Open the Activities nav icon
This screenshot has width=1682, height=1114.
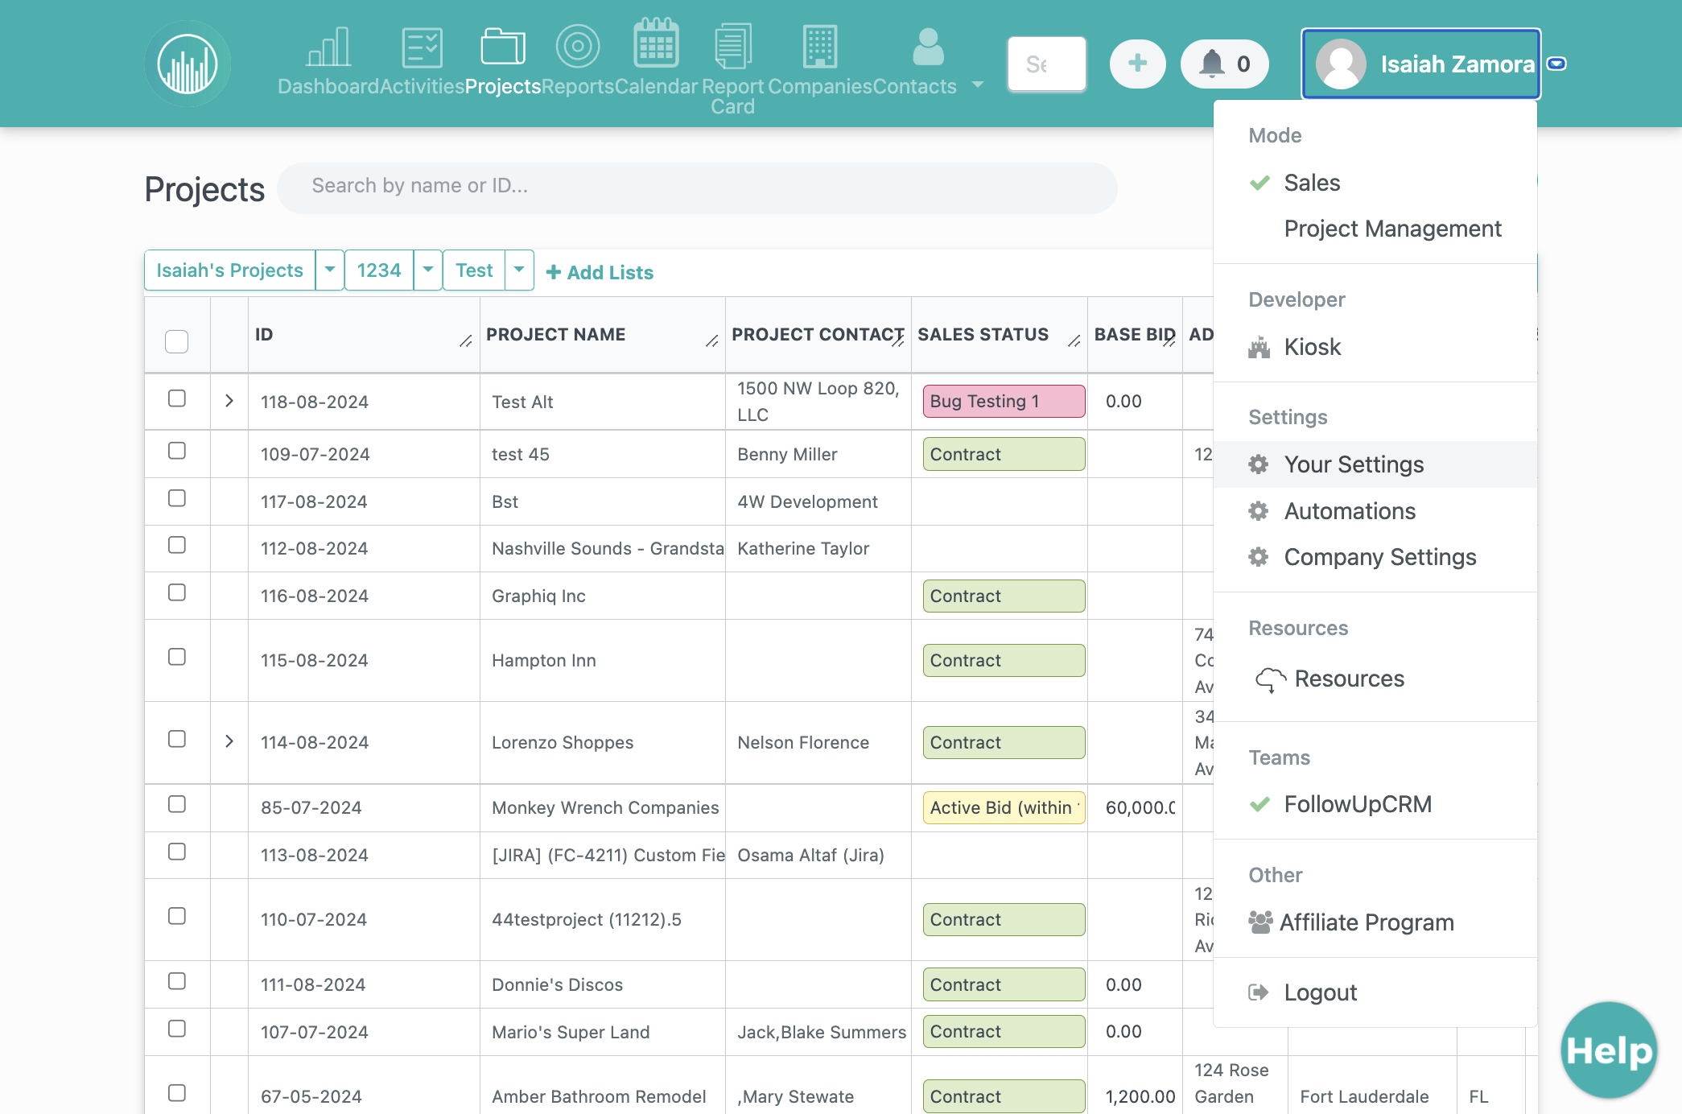tap(422, 47)
